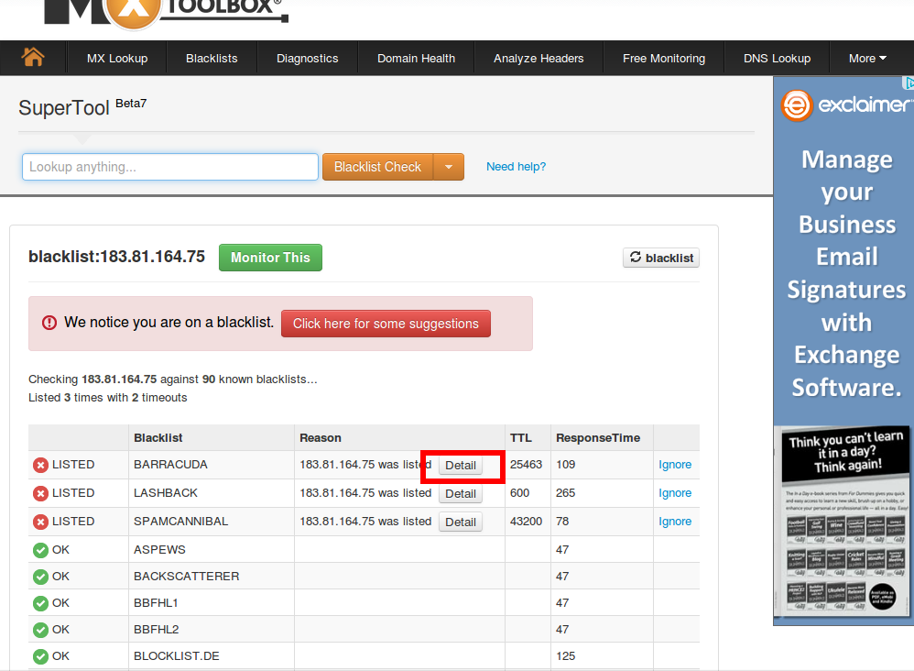This screenshot has width=914, height=671.
Task: Click the Blacklist column header
Action: [158, 437]
